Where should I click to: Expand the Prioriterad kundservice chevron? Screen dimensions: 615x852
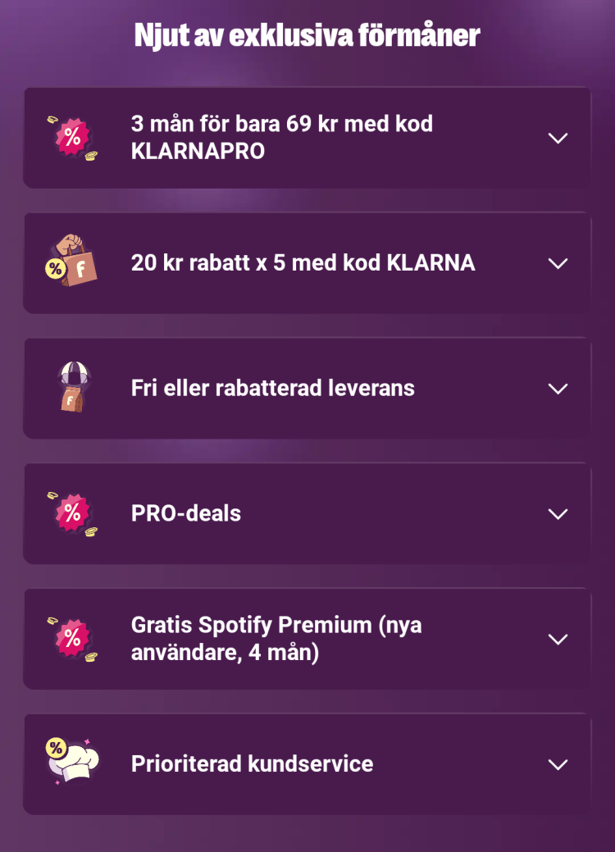[558, 764]
